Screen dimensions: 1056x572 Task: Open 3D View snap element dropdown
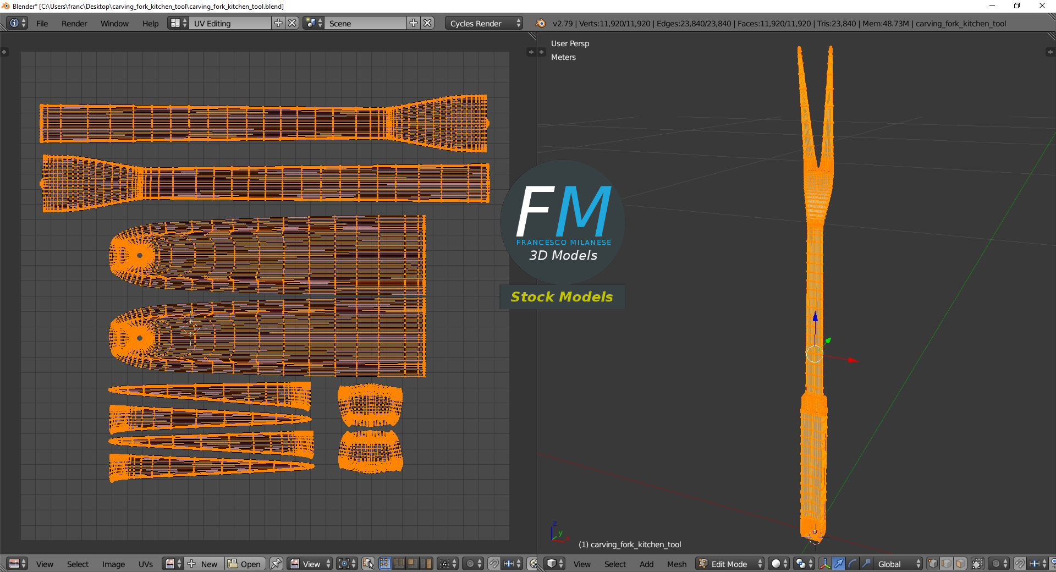[1038, 564]
